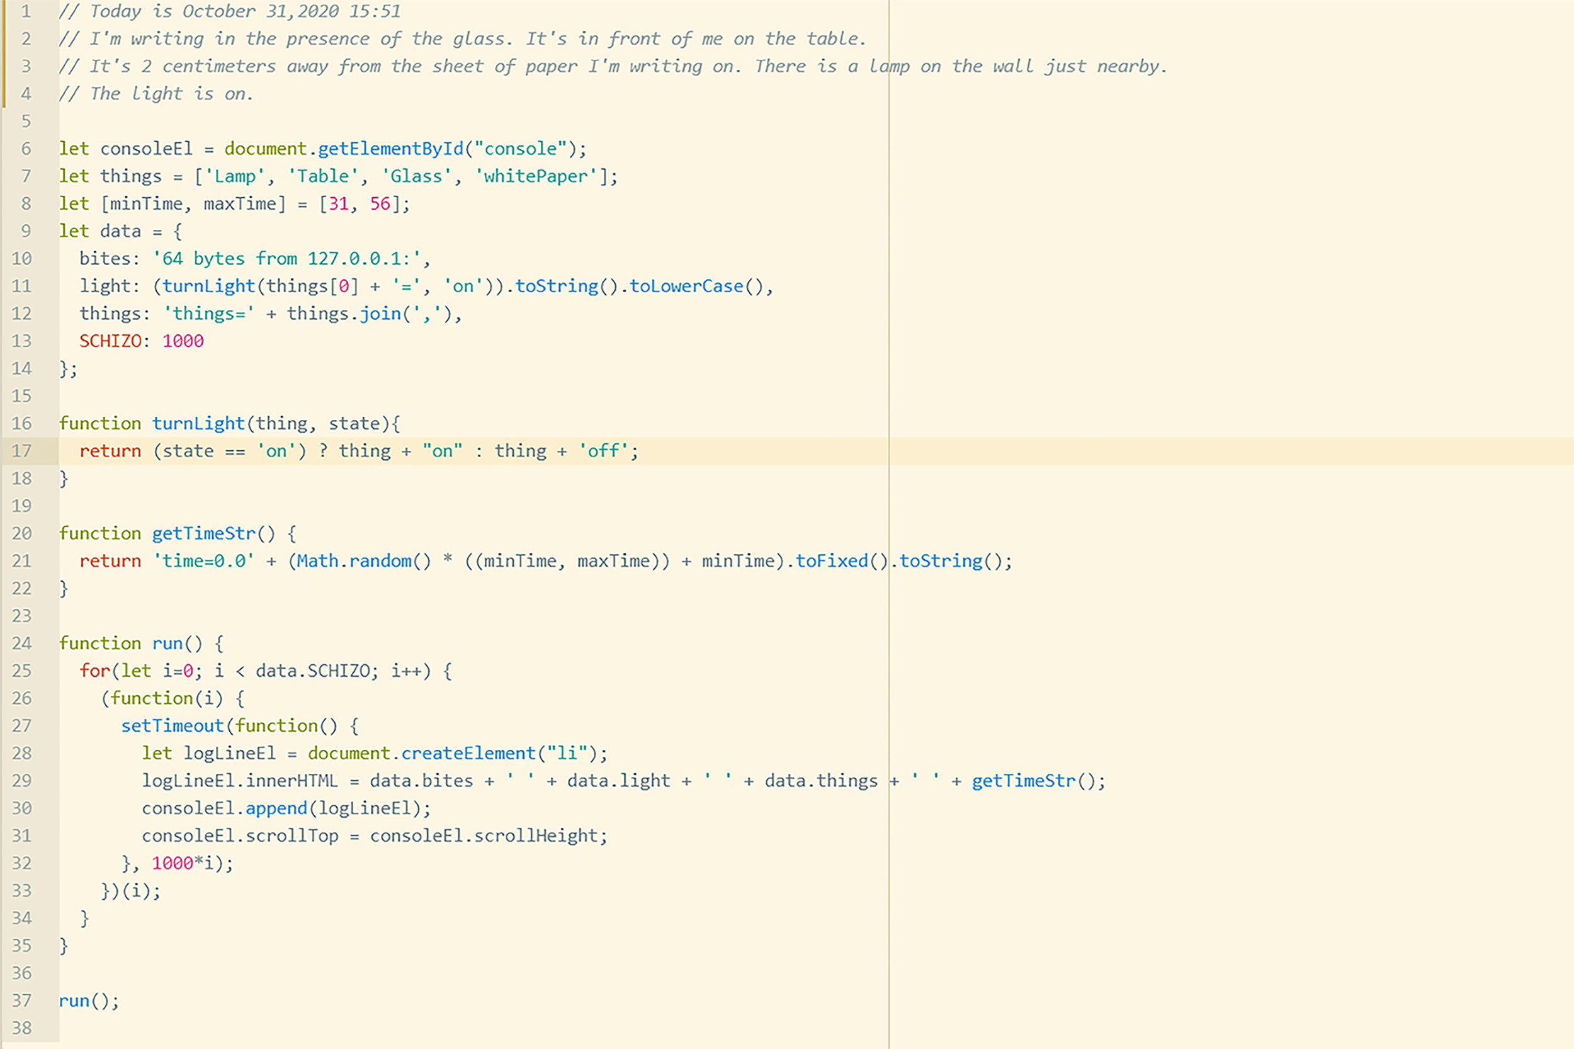Viewport: 1574px width, 1049px height.
Task: Click the 'whitePaper' string in things array
Action: pos(535,176)
